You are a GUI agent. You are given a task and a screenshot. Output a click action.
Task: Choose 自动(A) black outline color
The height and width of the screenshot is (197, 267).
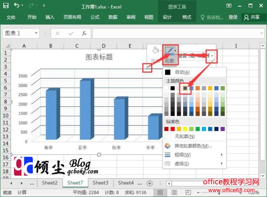click(194, 72)
